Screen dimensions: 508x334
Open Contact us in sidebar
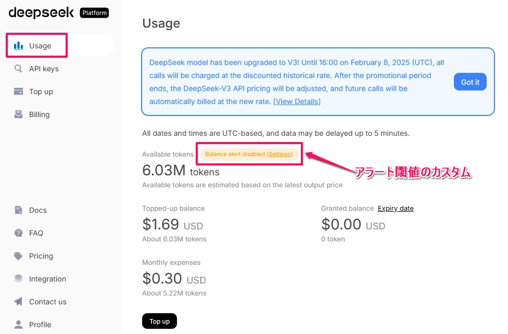(x=60, y=302)
